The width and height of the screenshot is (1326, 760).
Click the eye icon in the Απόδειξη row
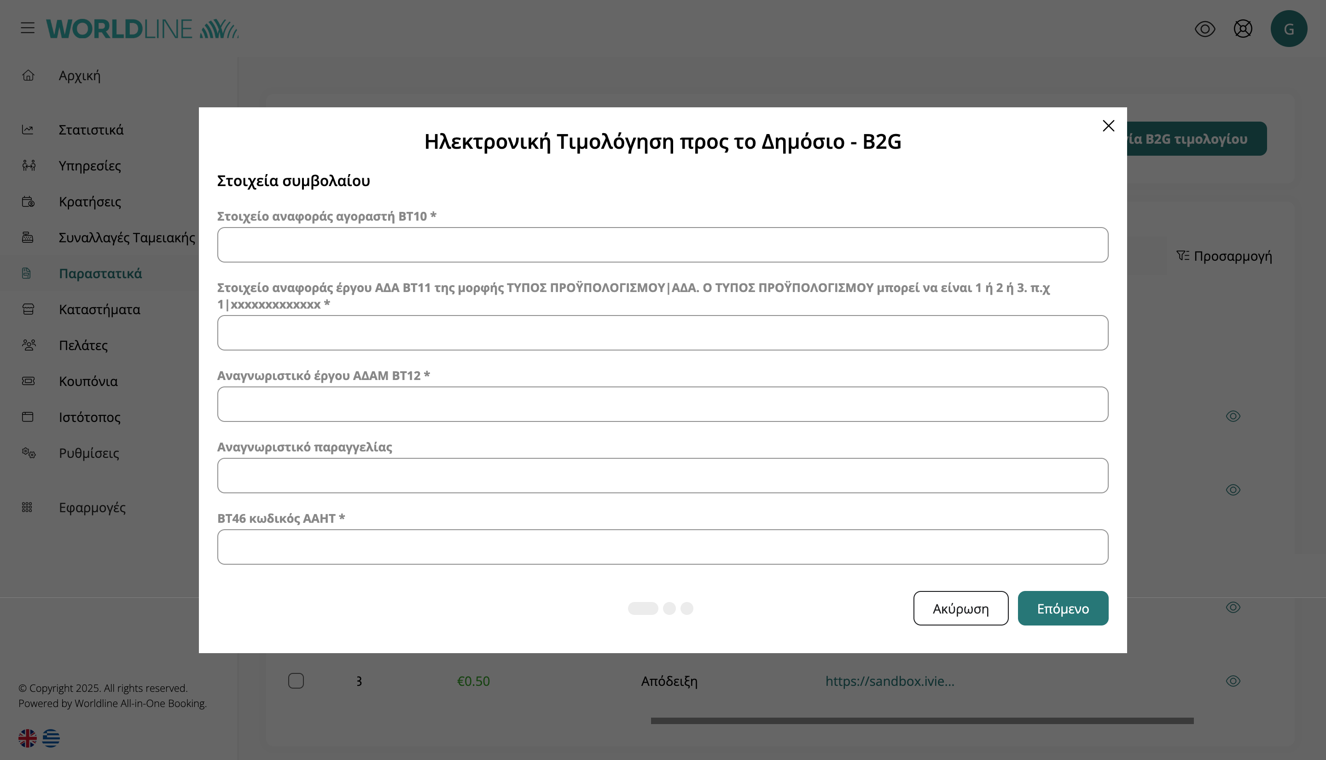coord(1233,681)
